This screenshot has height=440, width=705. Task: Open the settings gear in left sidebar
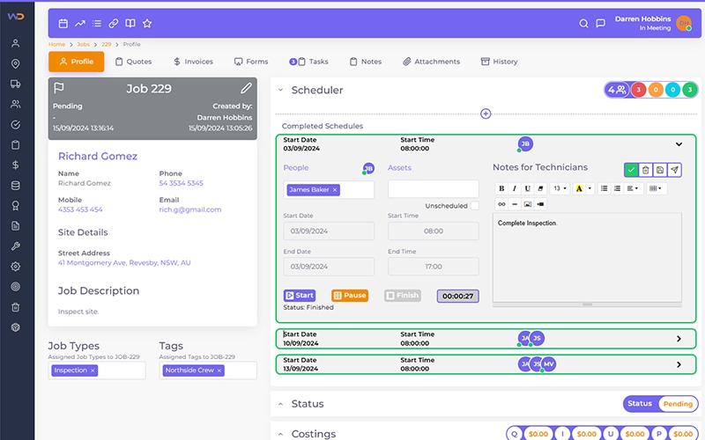tap(16, 267)
